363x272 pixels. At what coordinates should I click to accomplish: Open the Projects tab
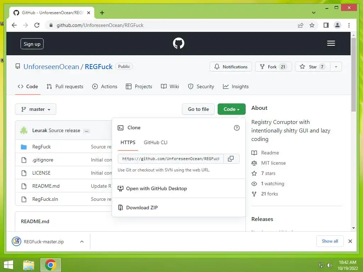pos(139,86)
